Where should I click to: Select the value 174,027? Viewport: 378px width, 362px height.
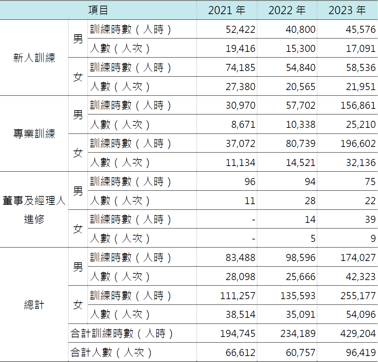click(x=358, y=257)
